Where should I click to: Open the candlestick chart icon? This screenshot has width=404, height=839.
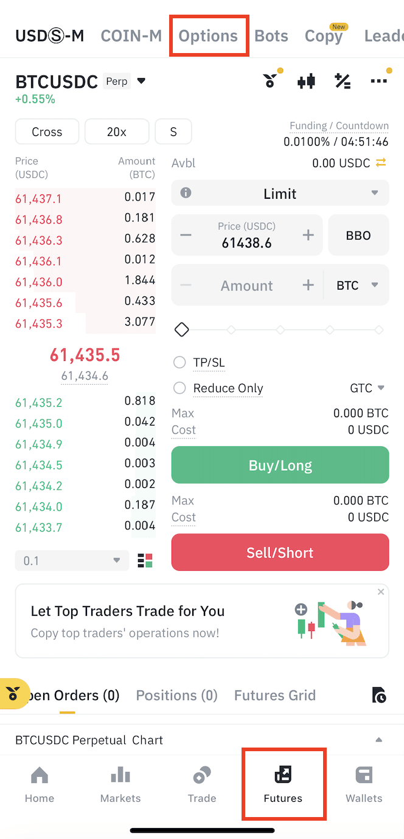pos(306,81)
